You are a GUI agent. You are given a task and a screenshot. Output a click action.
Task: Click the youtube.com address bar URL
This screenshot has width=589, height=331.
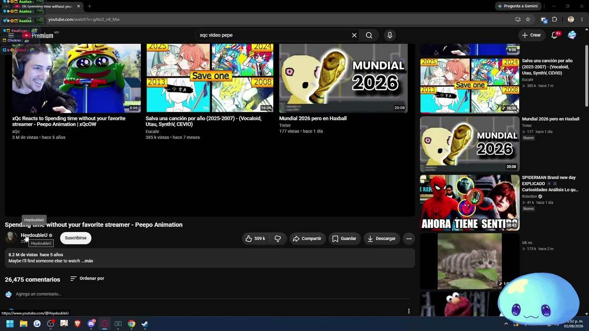[x=84, y=19]
